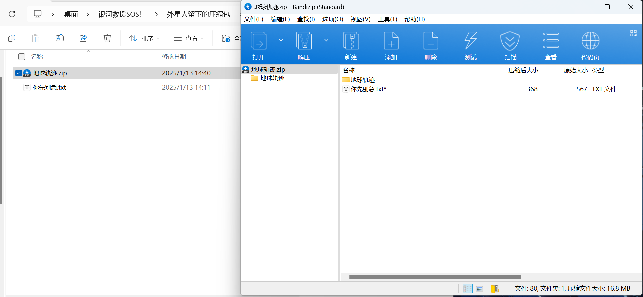Sort by 原始大小 column header
This screenshot has height=297, width=643.
[576, 70]
